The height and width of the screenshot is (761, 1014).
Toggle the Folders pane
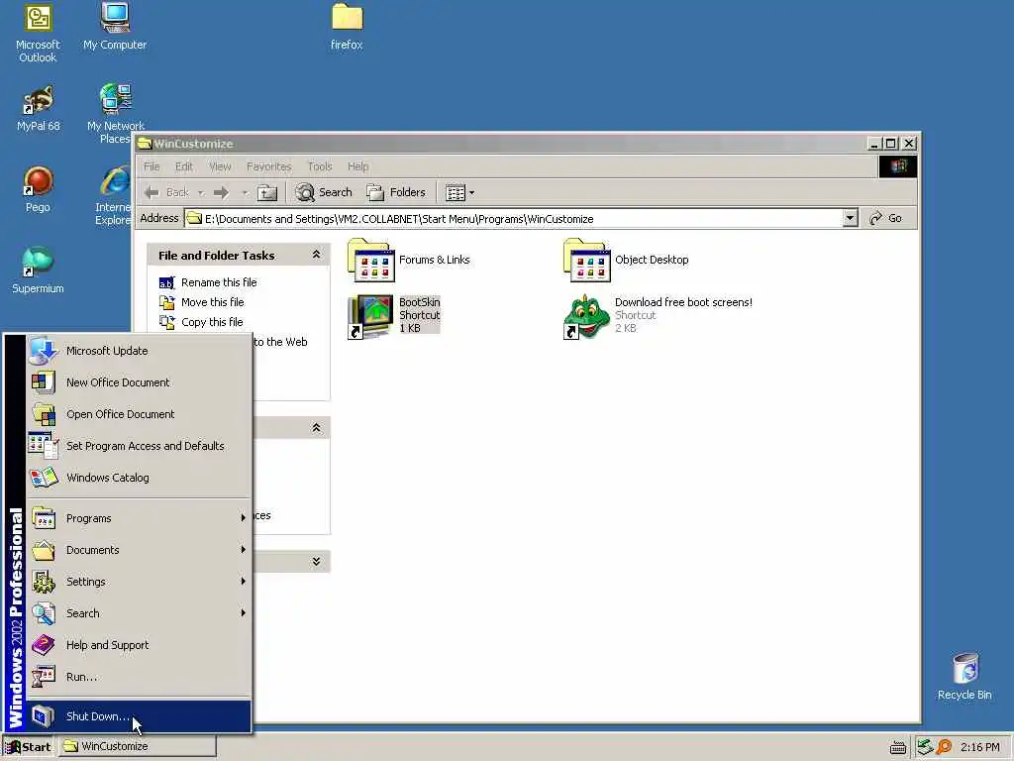click(x=396, y=193)
